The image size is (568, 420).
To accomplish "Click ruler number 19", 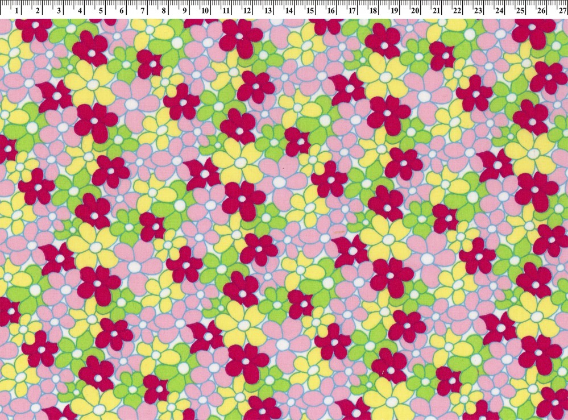I will click(394, 11).
